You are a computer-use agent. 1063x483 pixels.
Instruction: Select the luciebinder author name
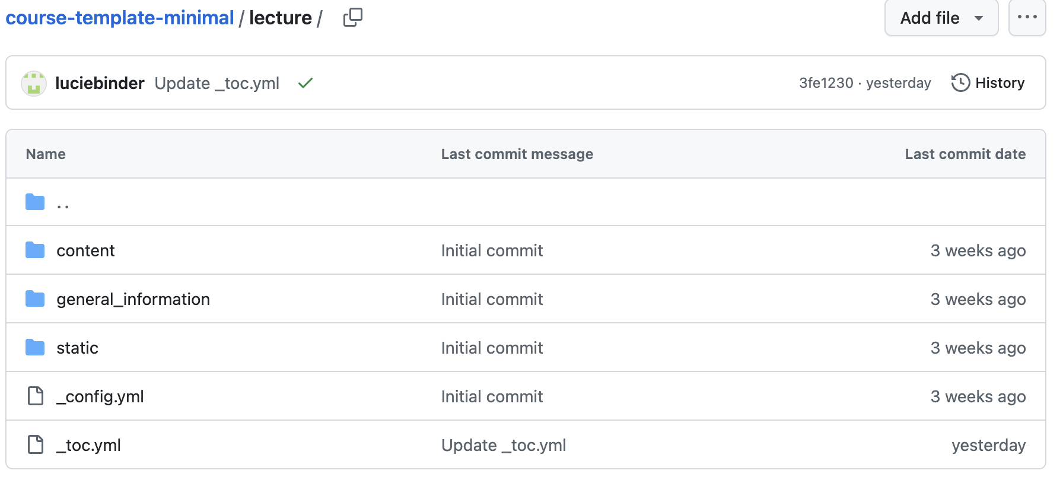[x=99, y=83]
